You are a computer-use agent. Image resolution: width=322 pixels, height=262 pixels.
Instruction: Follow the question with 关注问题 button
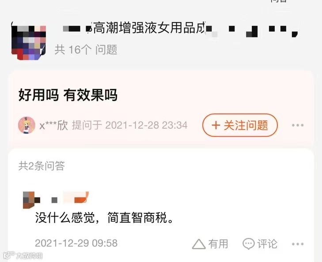(x=240, y=125)
